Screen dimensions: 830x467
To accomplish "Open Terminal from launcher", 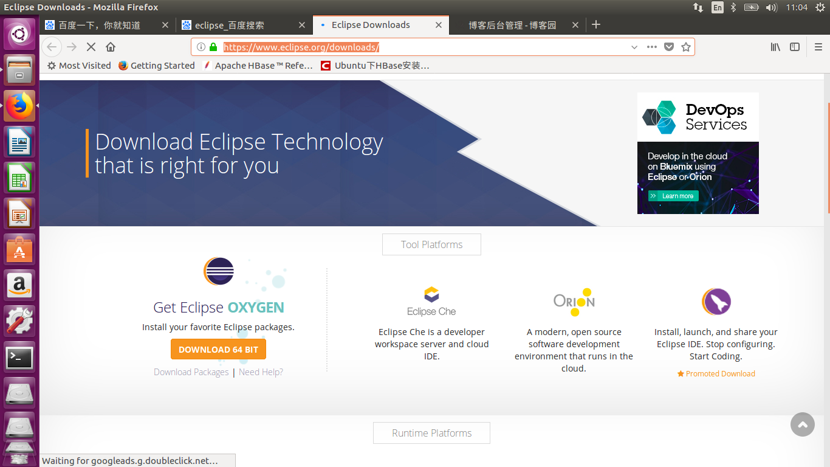I will tap(19, 357).
